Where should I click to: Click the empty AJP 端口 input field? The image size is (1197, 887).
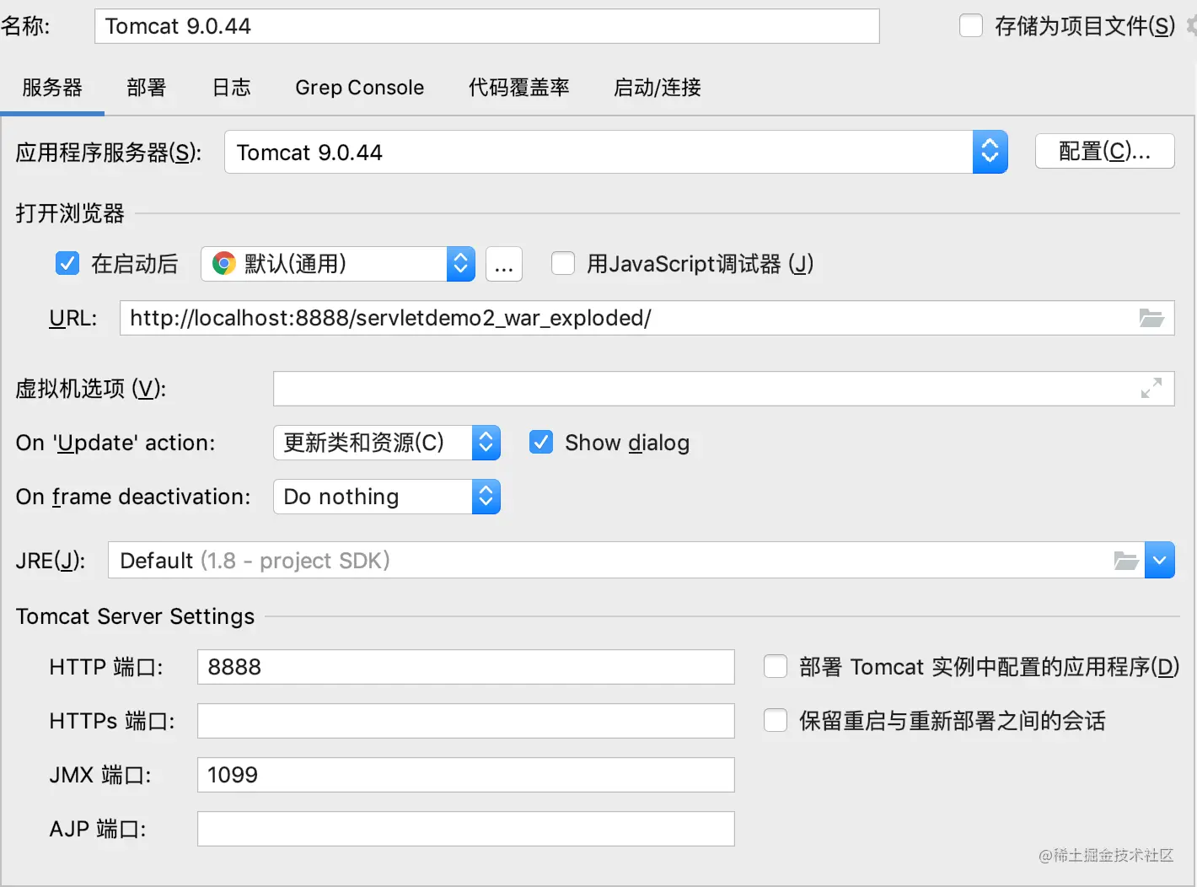(466, 829)
